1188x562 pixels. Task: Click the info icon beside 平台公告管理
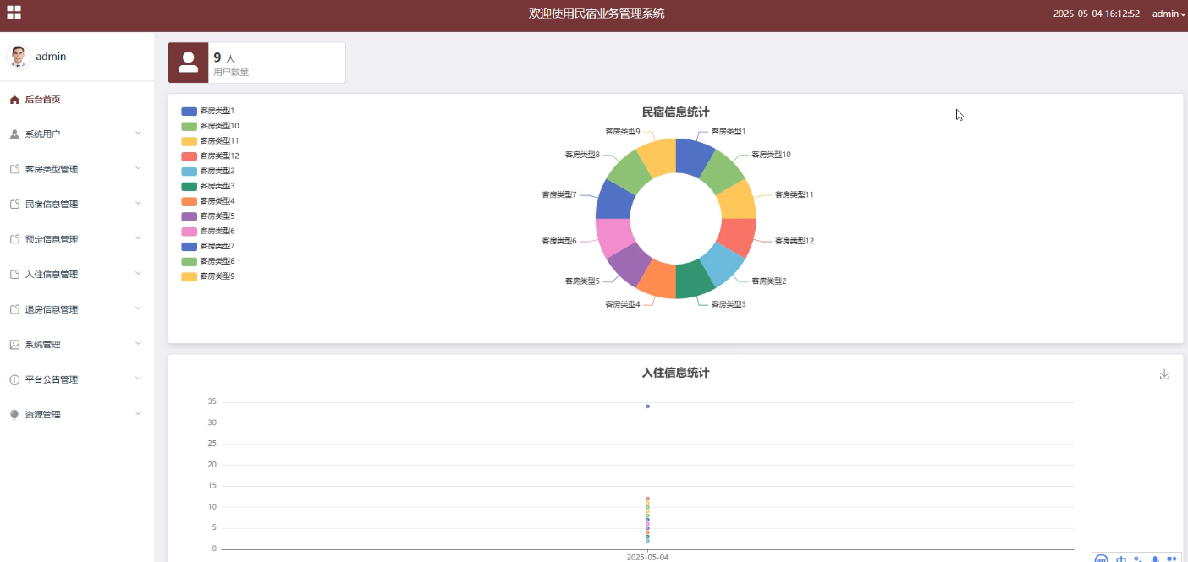14,380
